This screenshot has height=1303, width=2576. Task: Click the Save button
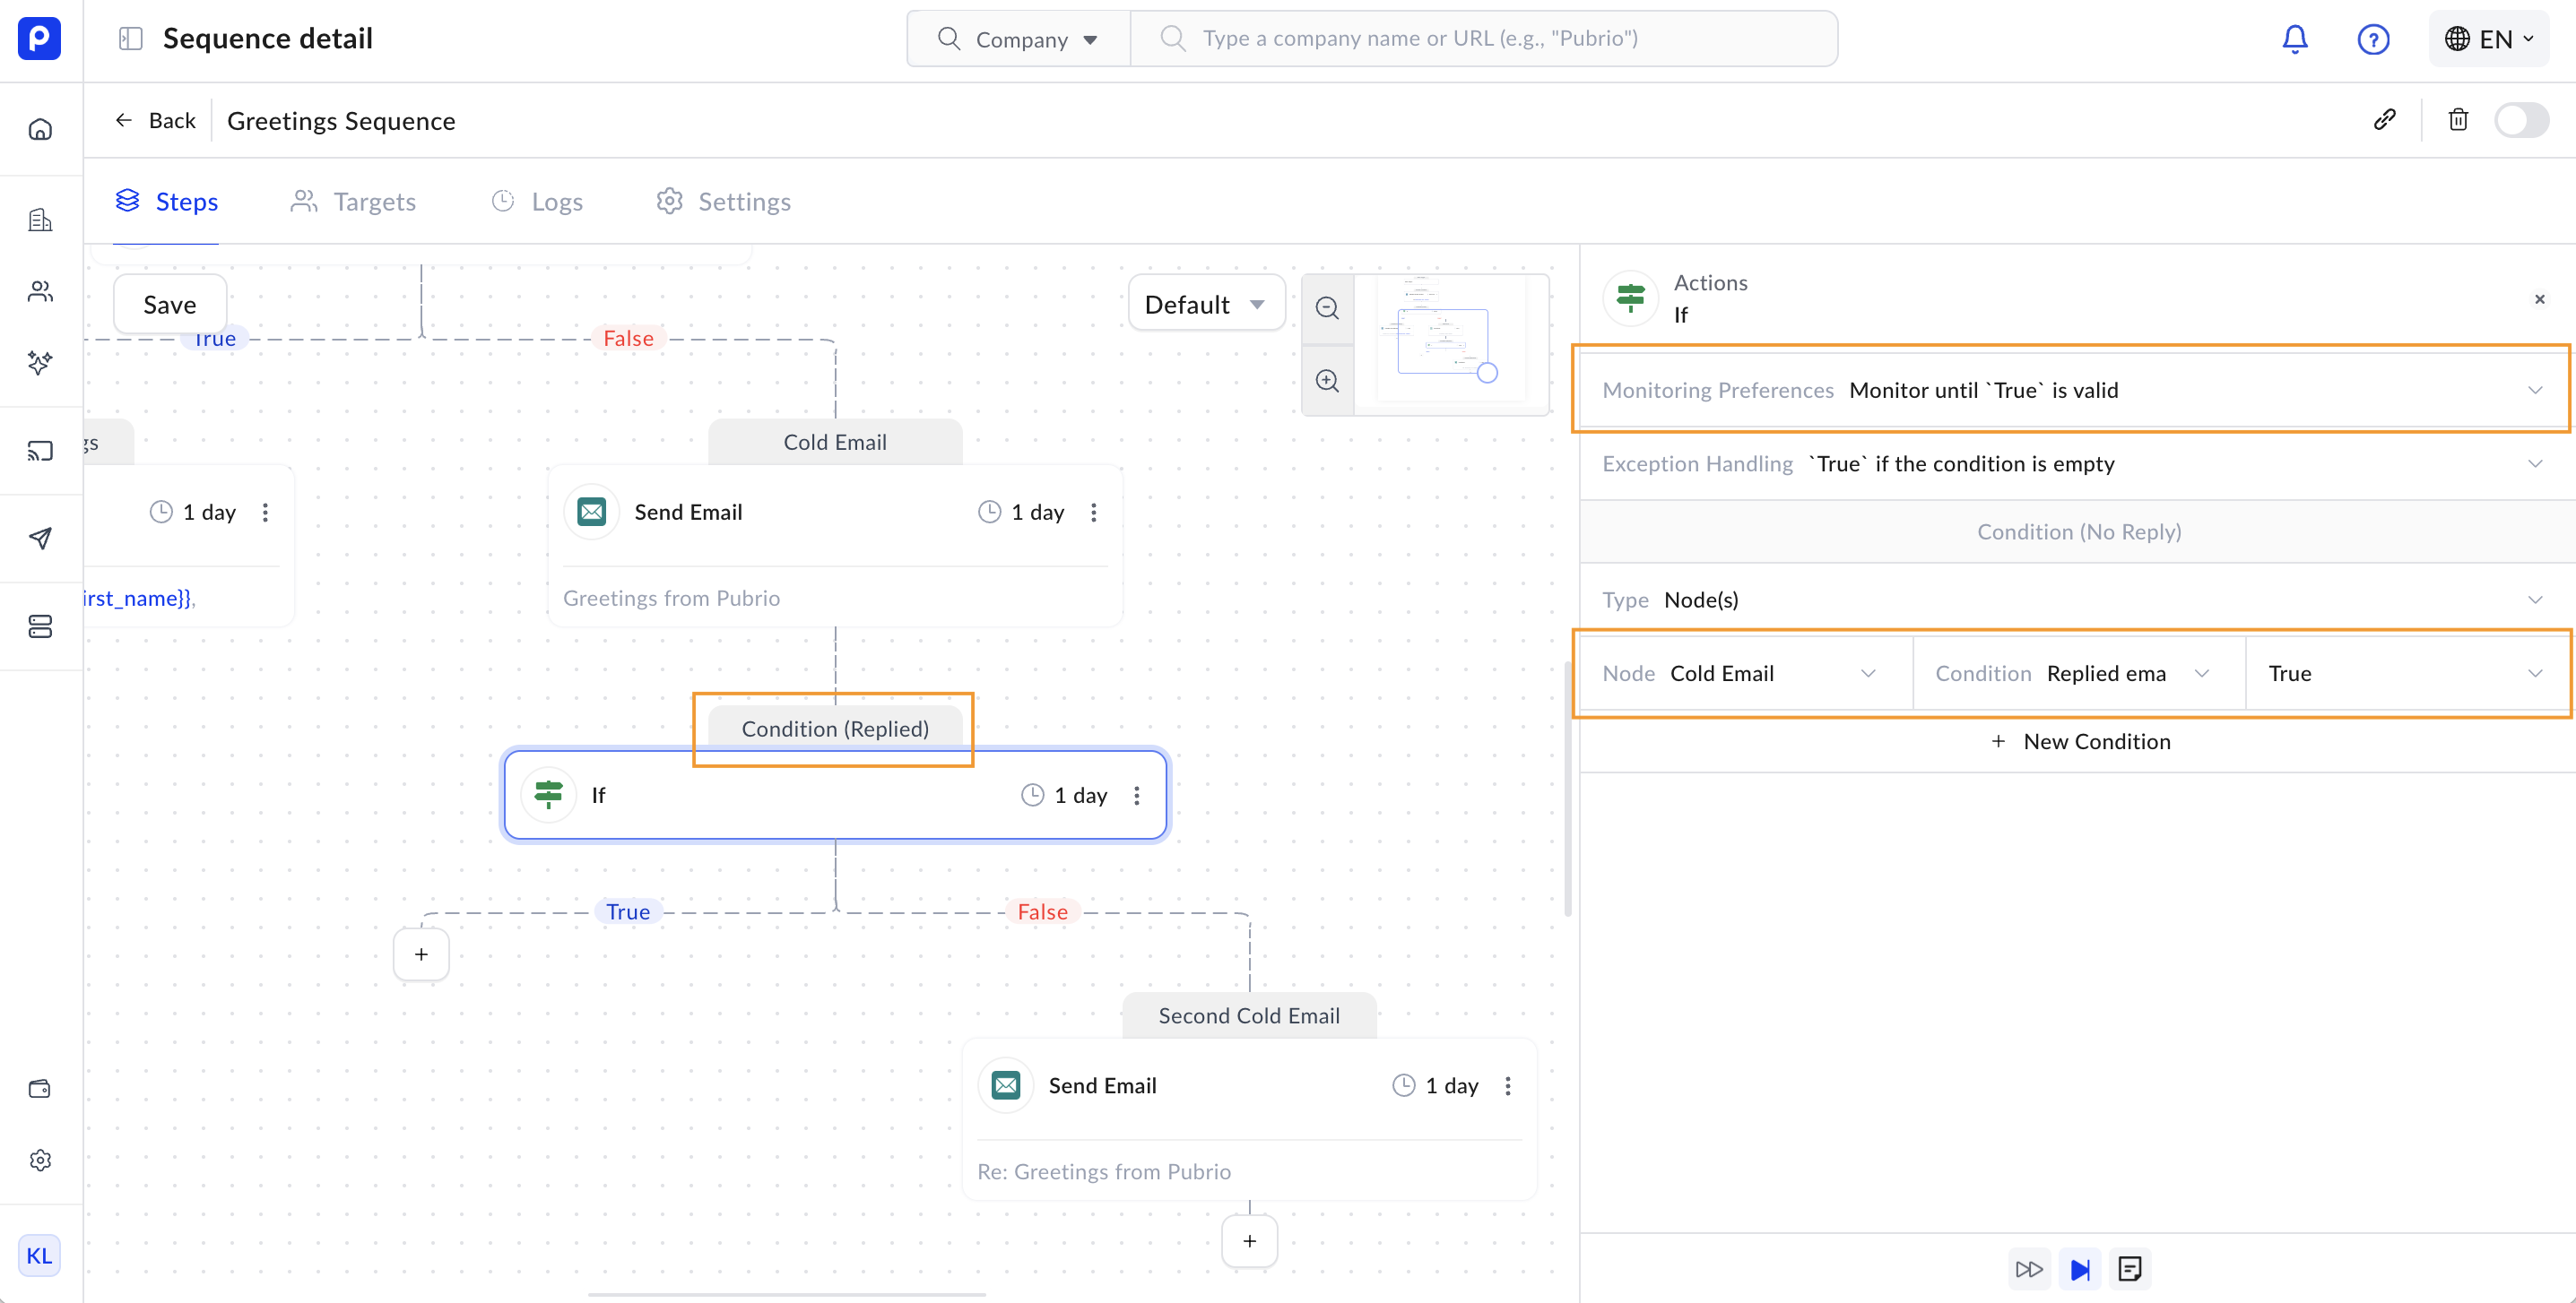tap(169, 304)
